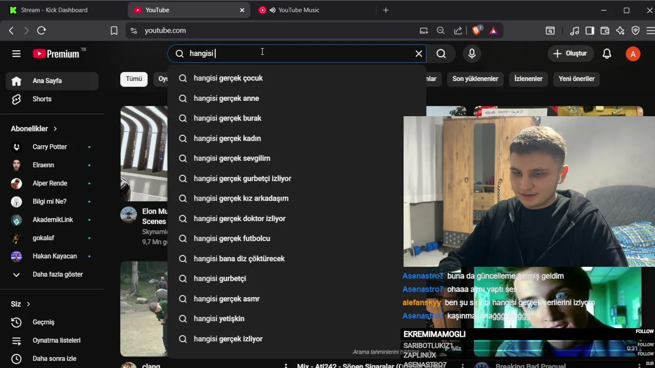Viewport: 655px width, 368px height.
Task: Focus the search field containing hangisi
Action: [297, 54]
